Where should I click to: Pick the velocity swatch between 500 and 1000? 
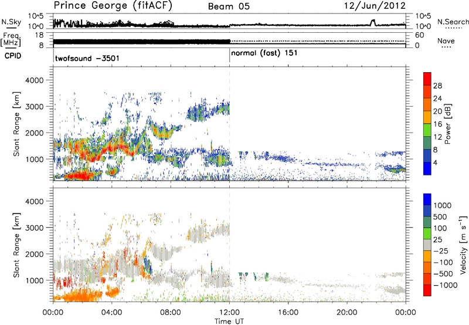pyautogui.click(x=427, y=211)
